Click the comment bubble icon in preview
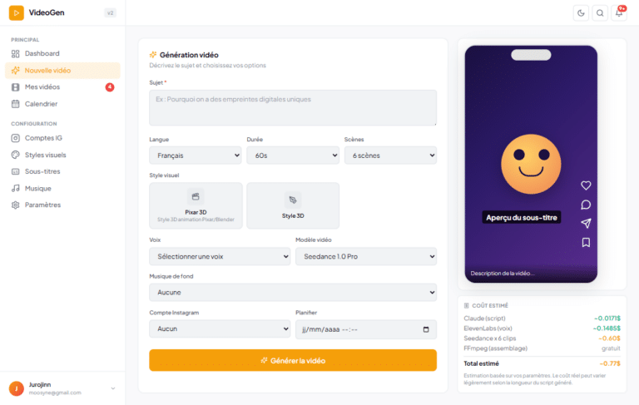This screenshot has height=405, width=639. [586, 205]
